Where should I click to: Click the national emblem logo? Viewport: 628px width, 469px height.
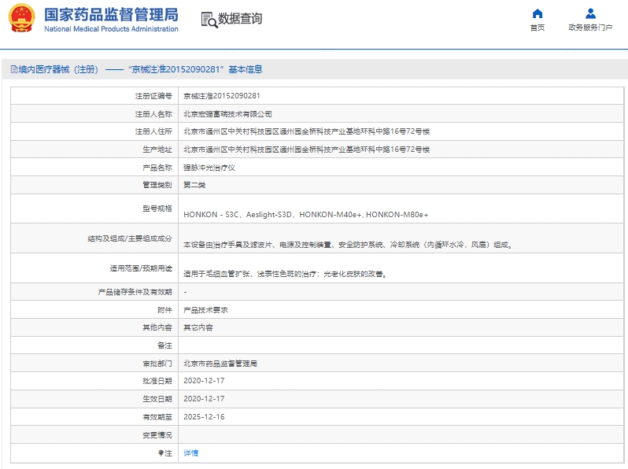21,18
